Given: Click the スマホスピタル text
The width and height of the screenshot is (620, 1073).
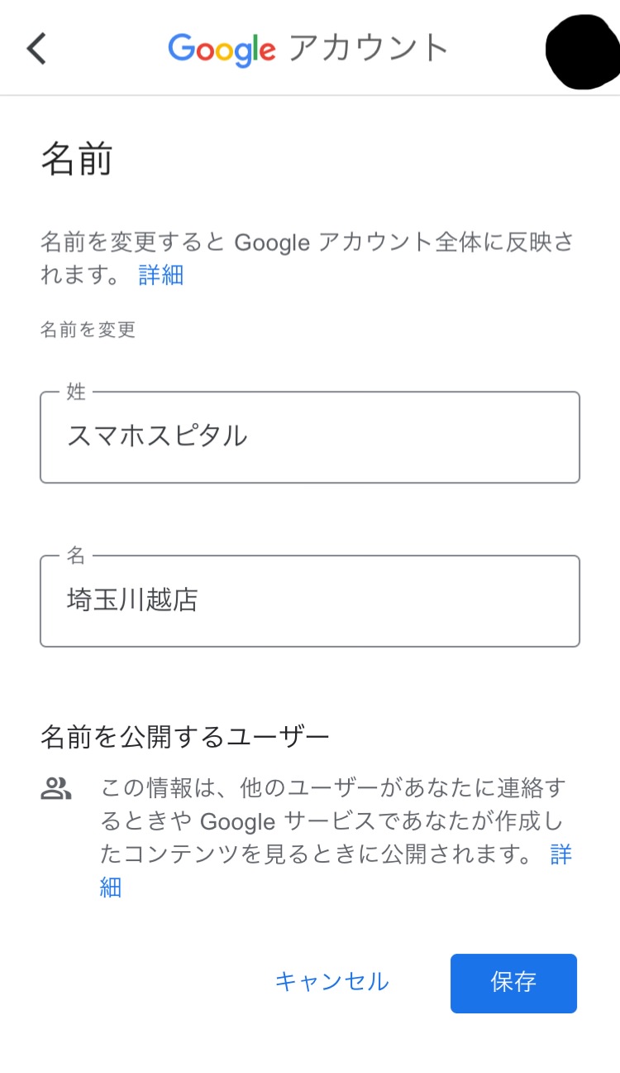Looking at the screenshot, I should (x=157, y=436).
